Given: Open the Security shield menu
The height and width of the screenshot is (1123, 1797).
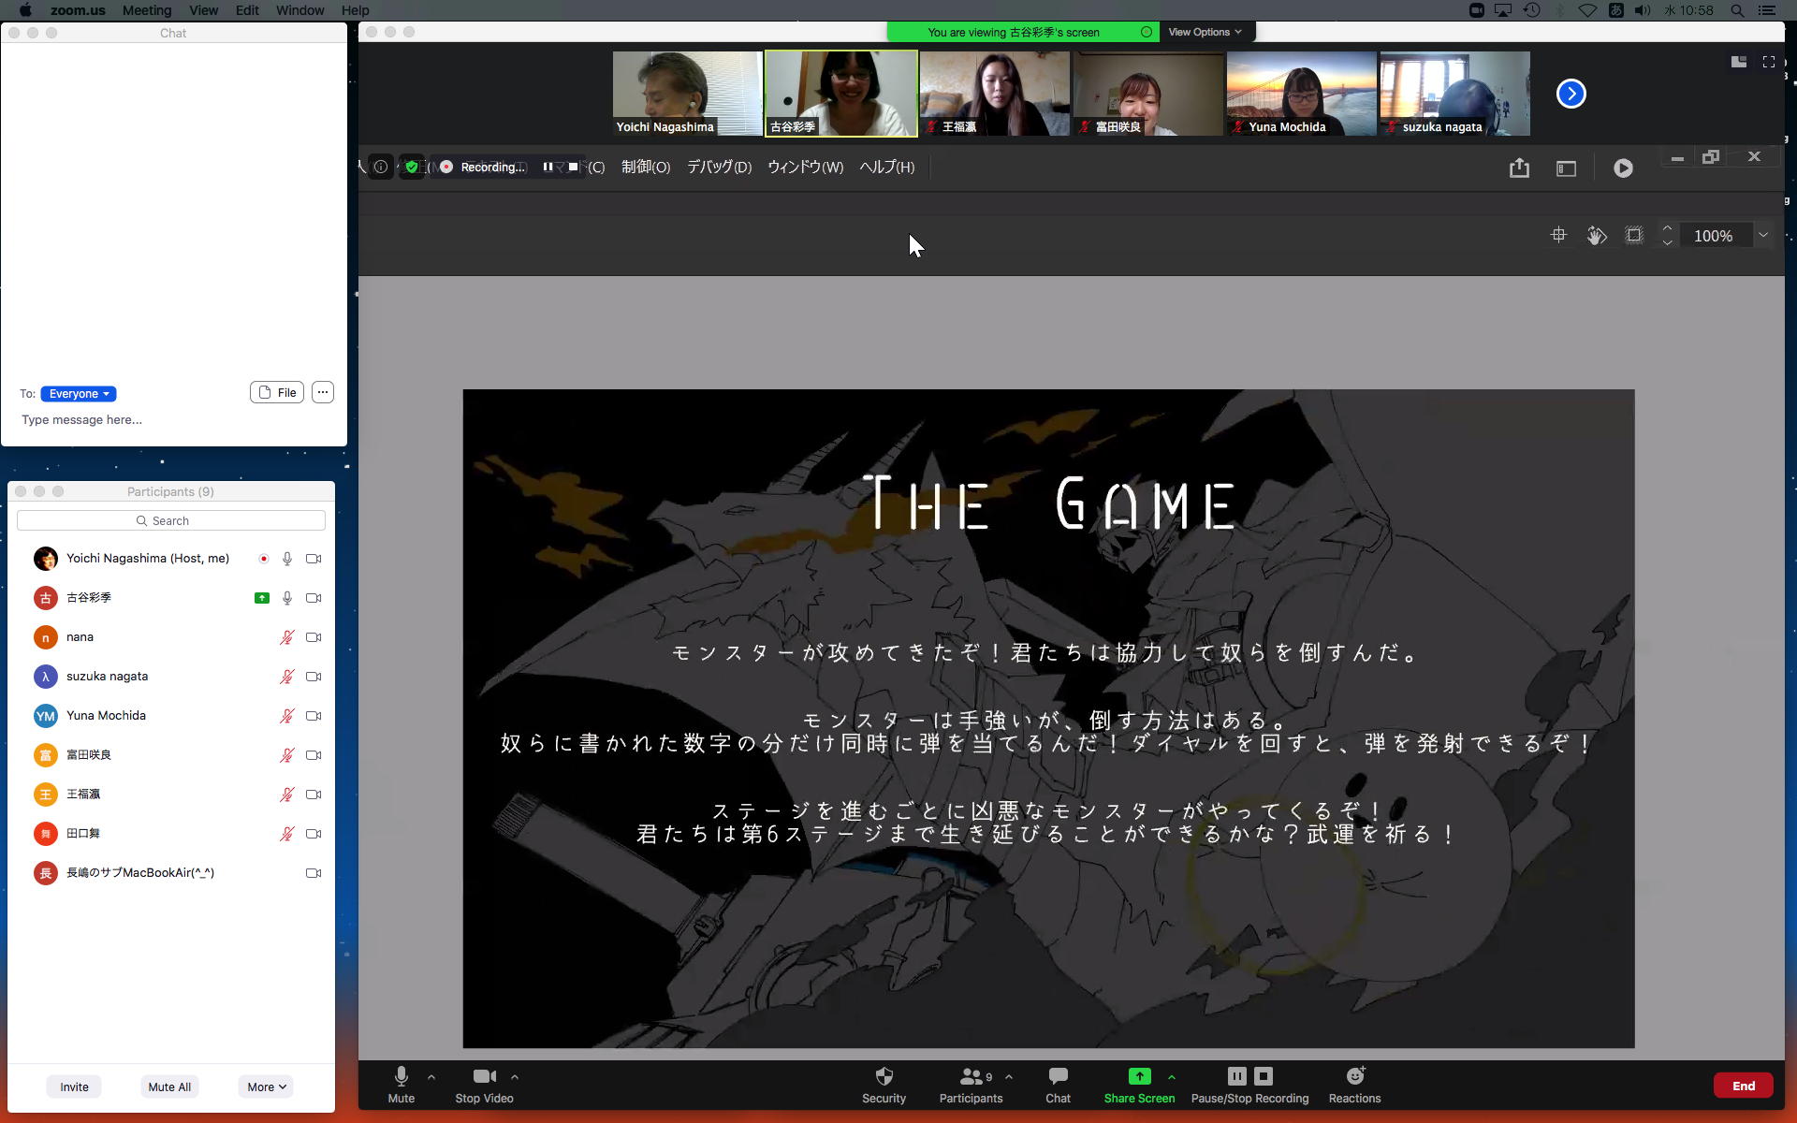Looking at the screenshot, I should click(x=884, y=1077).
